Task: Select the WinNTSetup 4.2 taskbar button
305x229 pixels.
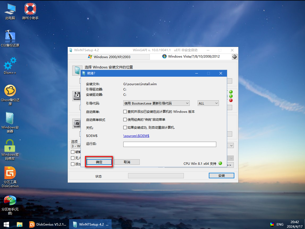Action: [x=90, y=224]
